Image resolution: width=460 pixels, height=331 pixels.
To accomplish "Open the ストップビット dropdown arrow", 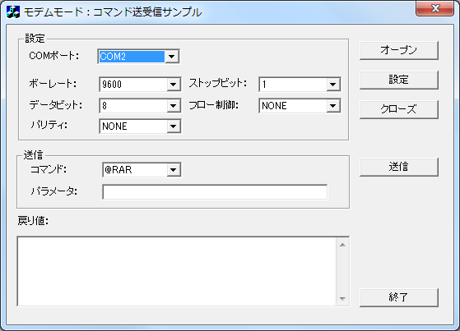I will tap(333, 85).
